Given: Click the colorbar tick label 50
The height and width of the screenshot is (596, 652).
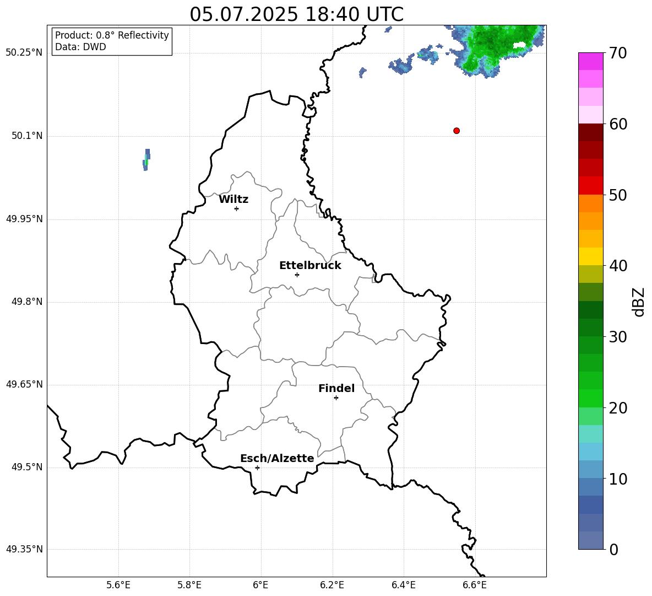Looking at the screenshot, I should [618, 195].
